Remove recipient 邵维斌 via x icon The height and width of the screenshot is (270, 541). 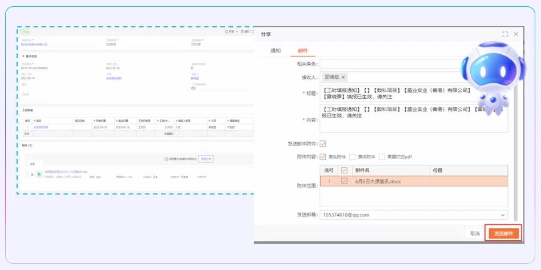[343, 77]
